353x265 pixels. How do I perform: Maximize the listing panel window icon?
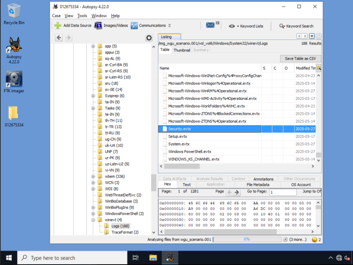[x=318, y=36]
